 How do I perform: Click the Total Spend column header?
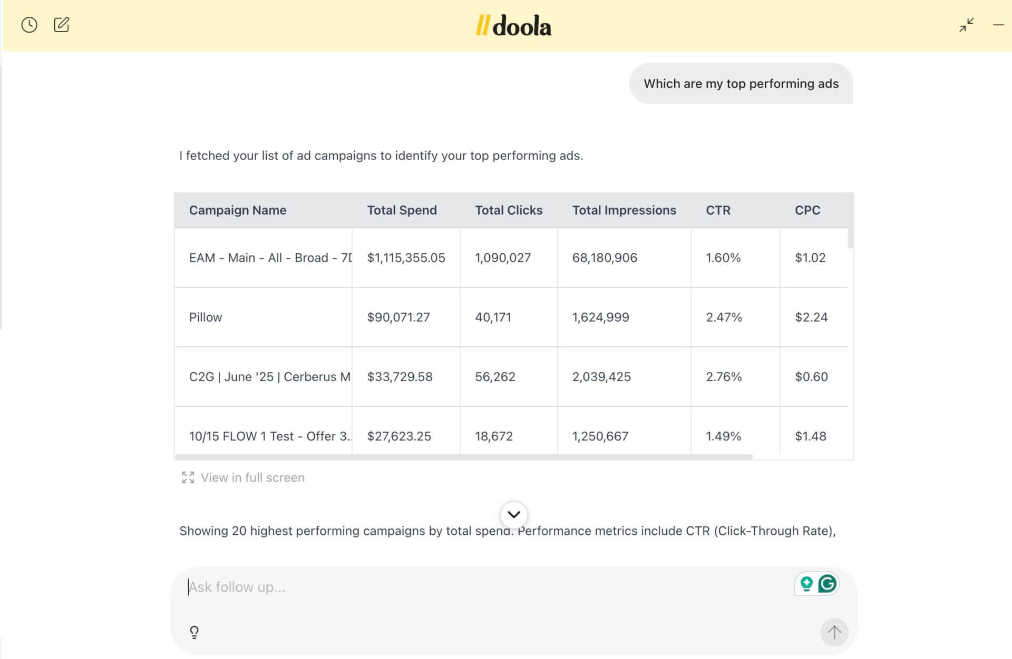coord(402,210)
